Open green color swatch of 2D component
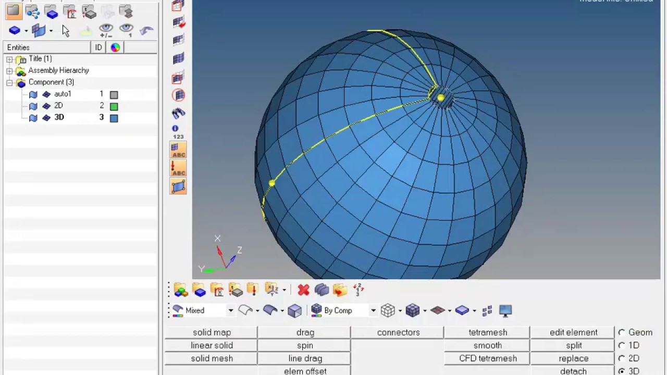 point(114,106)
